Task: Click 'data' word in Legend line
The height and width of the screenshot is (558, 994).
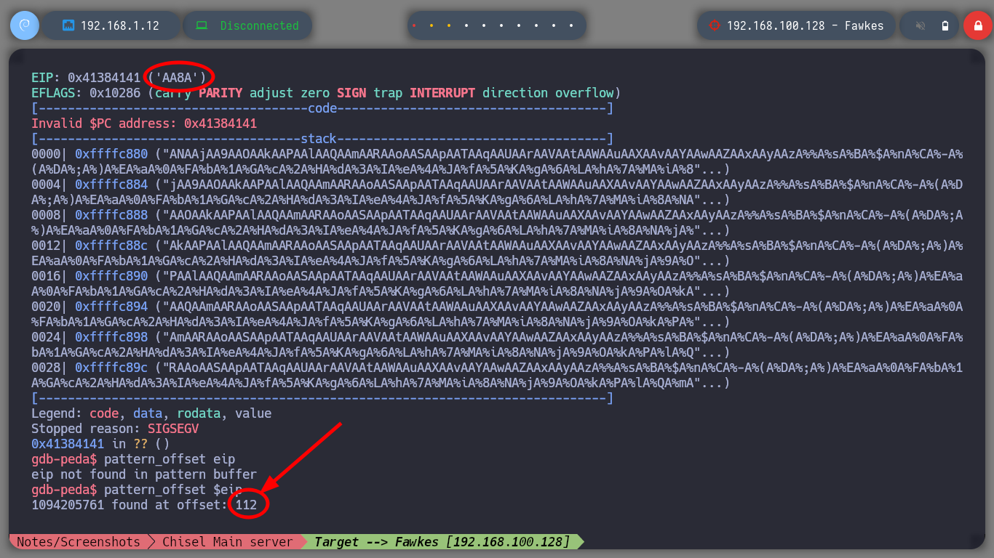Action: point(148,413)
